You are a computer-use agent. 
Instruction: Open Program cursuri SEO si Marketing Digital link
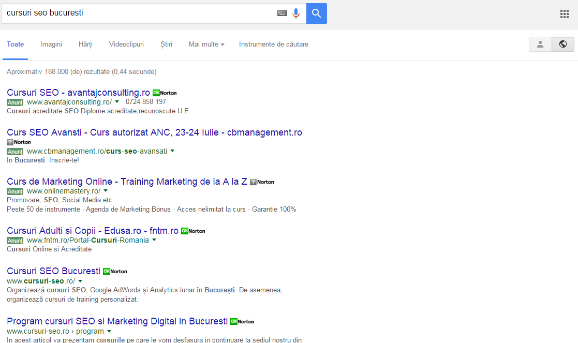coord(117,321)
